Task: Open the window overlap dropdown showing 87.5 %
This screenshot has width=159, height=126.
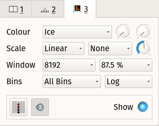Action: pyautogui.click(x=126, y=65)
